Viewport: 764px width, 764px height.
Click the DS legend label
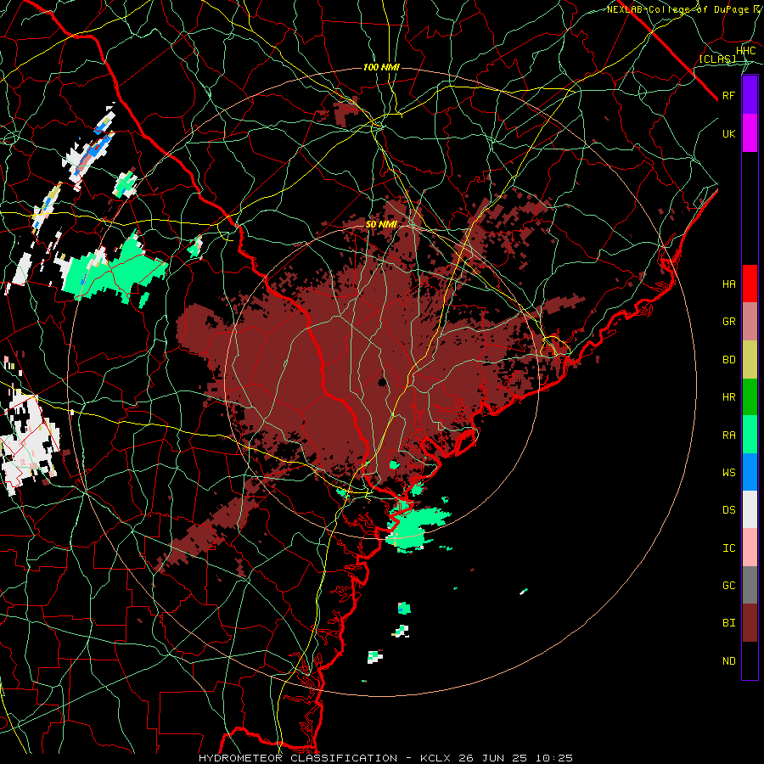(x=728, y=510)
